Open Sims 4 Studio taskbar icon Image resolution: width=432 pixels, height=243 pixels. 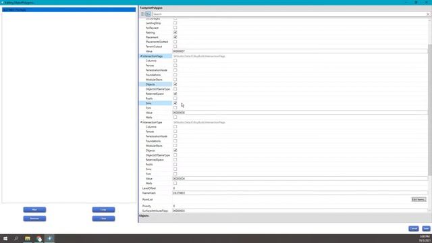click(49, 238)
